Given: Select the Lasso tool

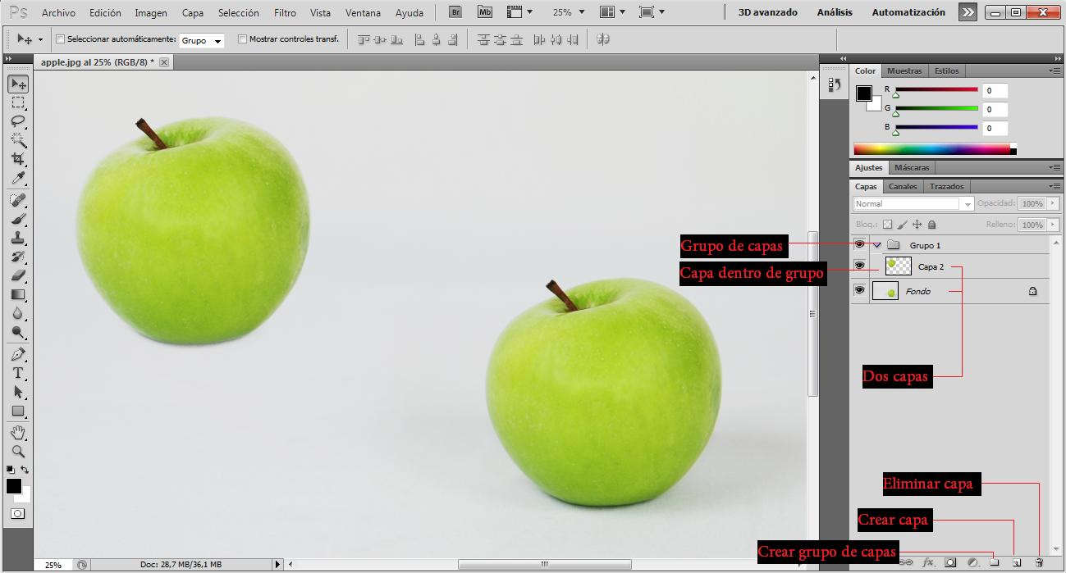Looking at the screenshot, I should 18,121.
